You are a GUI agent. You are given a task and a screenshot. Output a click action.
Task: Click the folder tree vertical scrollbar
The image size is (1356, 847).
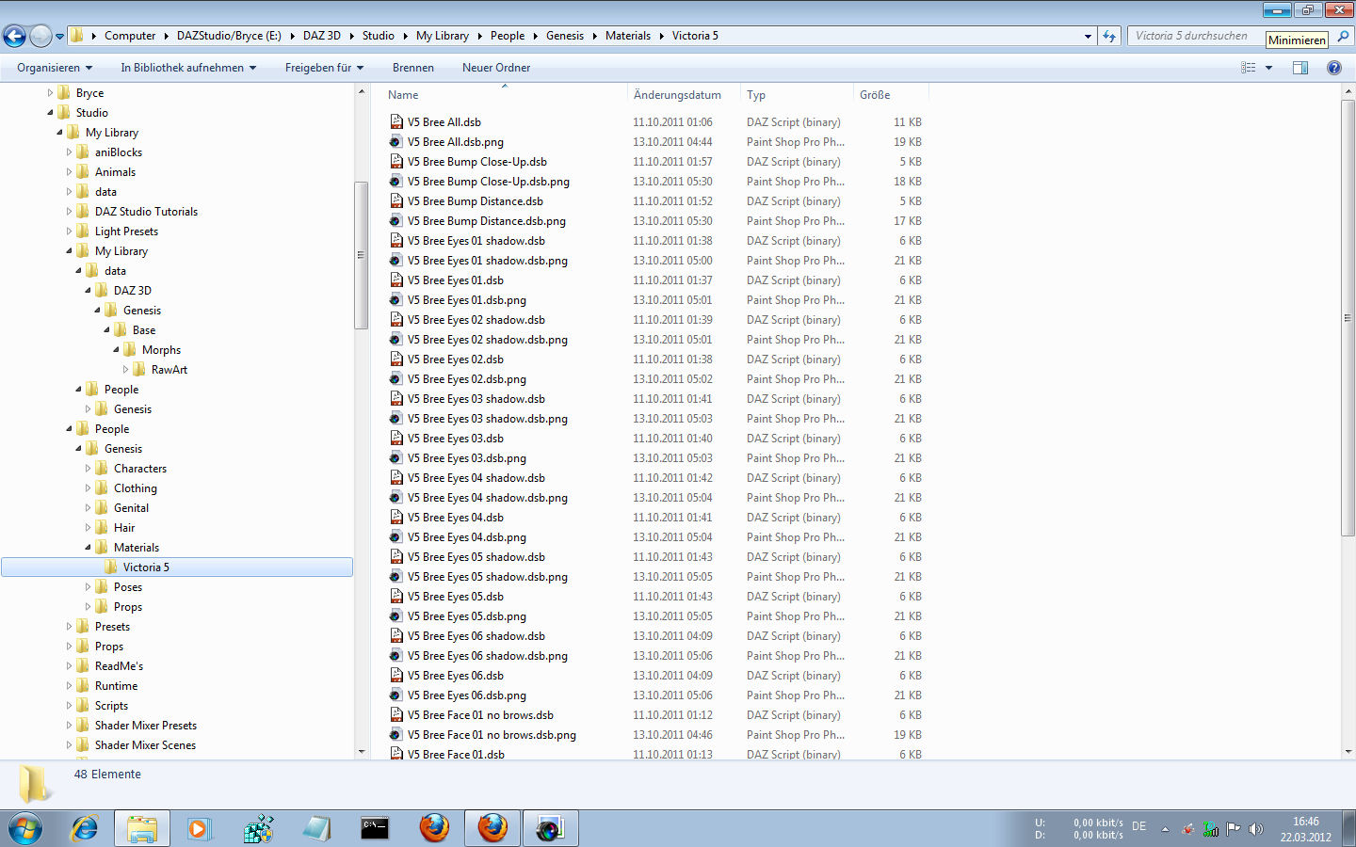361,254
